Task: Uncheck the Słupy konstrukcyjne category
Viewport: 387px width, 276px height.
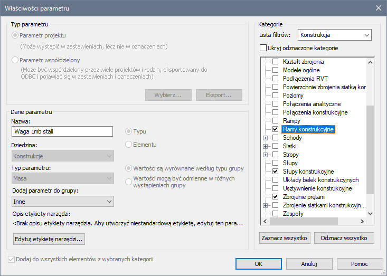Action: pyautogui.click(x=275, y=172)
